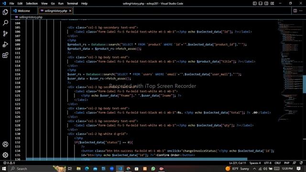Viewport: 306px width, 172px height.
Task: Open the Terminal menu
Action: 72,3
